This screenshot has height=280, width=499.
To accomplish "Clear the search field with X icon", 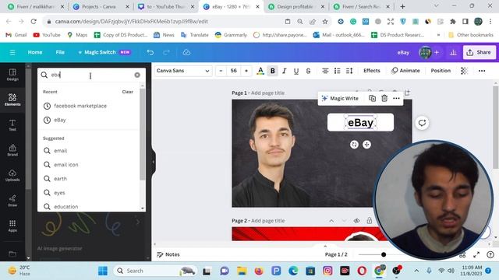I will [137, 75].
